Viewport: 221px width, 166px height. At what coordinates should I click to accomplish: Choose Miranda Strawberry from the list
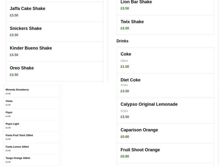pyautogui.click(x=31, y=91)
